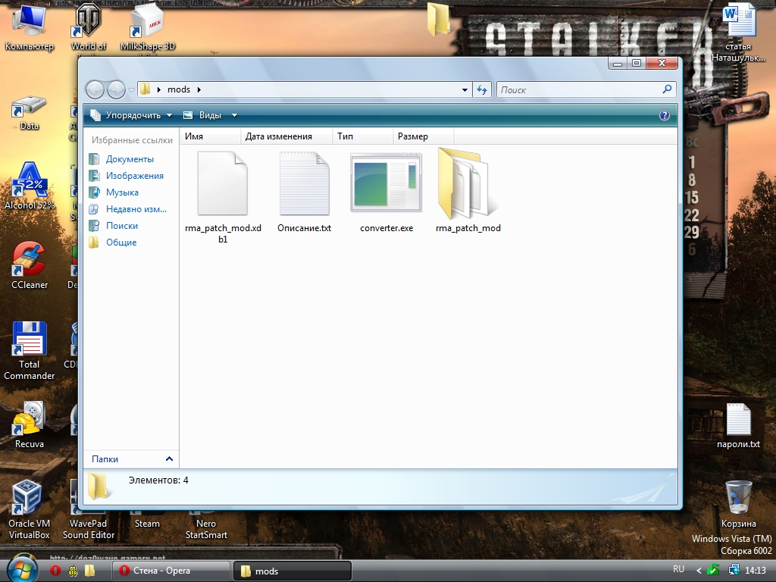Switch to Стена - Opera taskbar window
The image size is (776, 582).
(x=171, y=571)
